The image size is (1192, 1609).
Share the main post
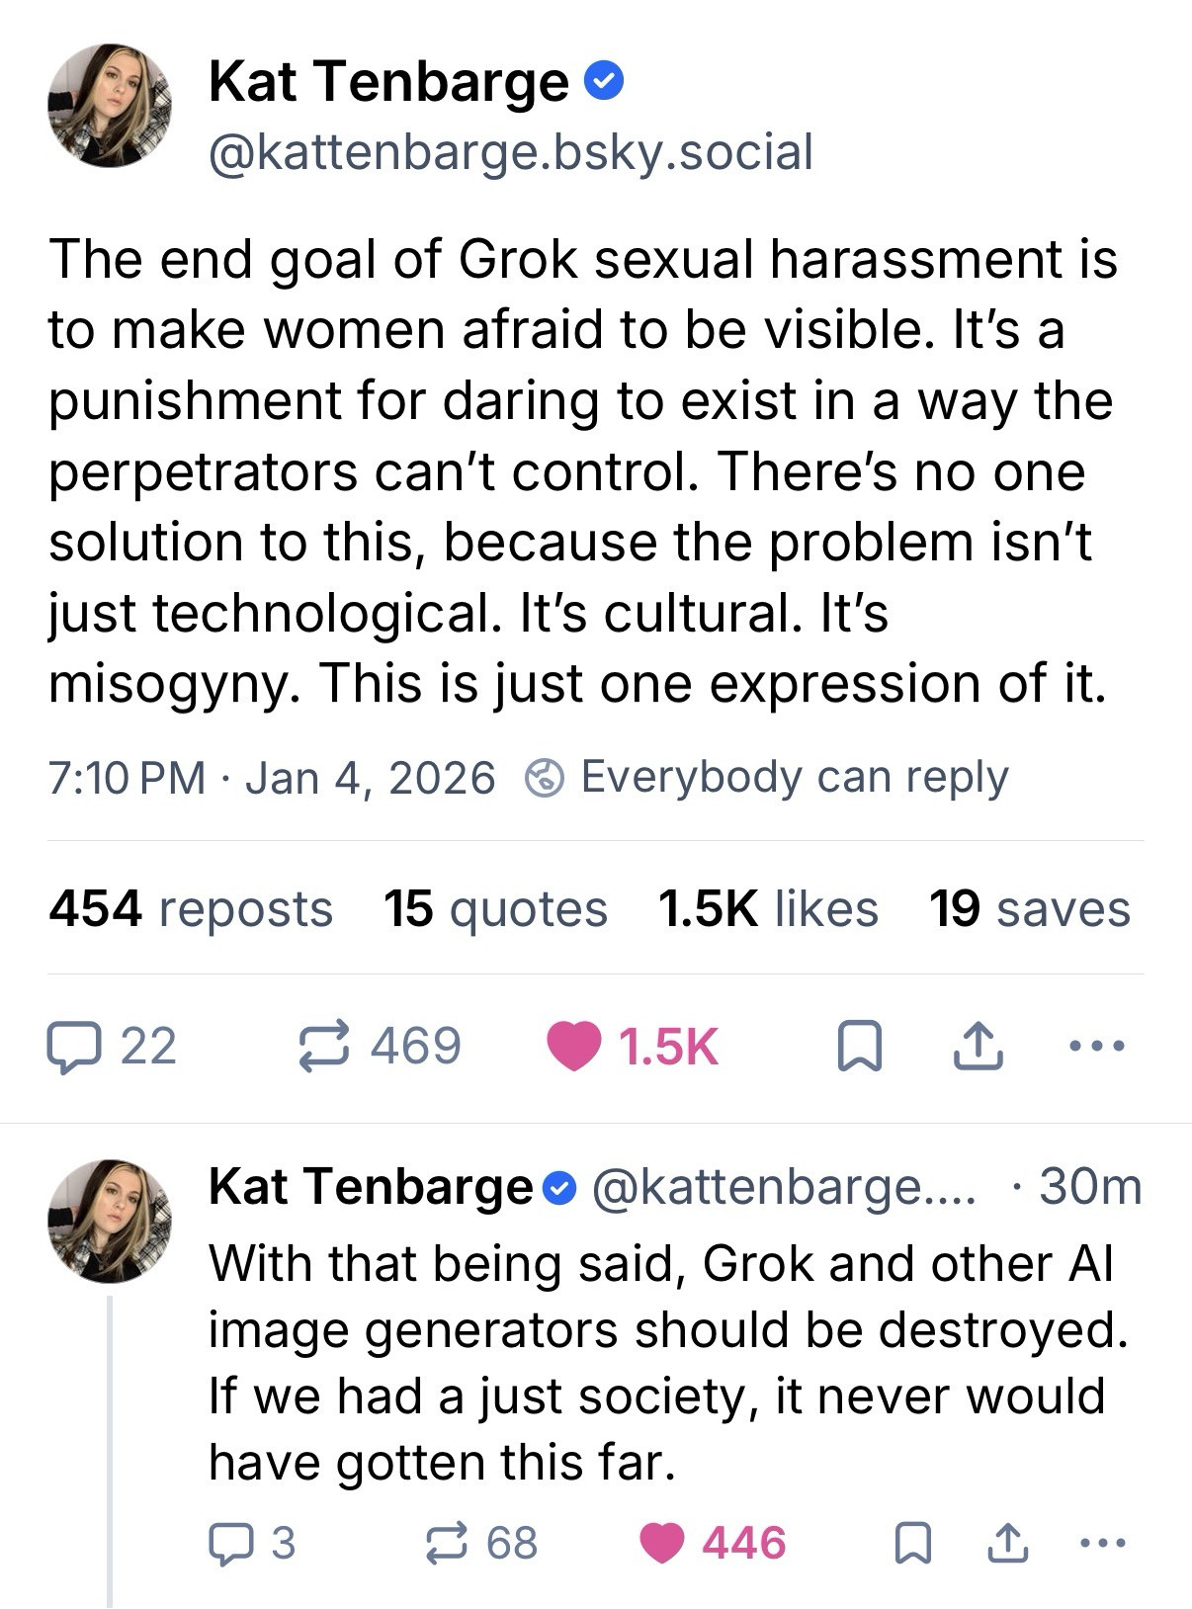pyautogui.click(x=978, y=1048)
